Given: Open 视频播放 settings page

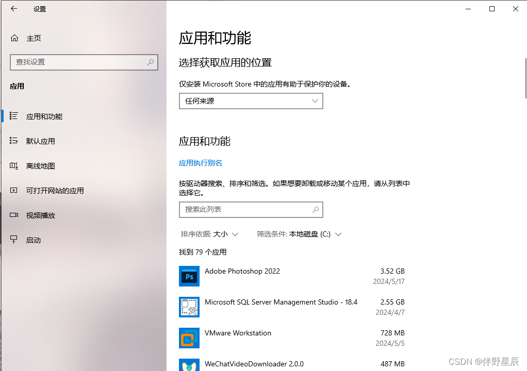Looking at the screenshot, I should pyautogui.click(x=41, y=215).
